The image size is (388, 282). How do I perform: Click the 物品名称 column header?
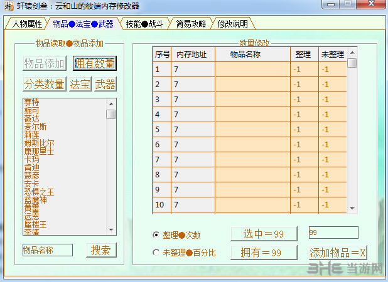[x=253, y=55]
